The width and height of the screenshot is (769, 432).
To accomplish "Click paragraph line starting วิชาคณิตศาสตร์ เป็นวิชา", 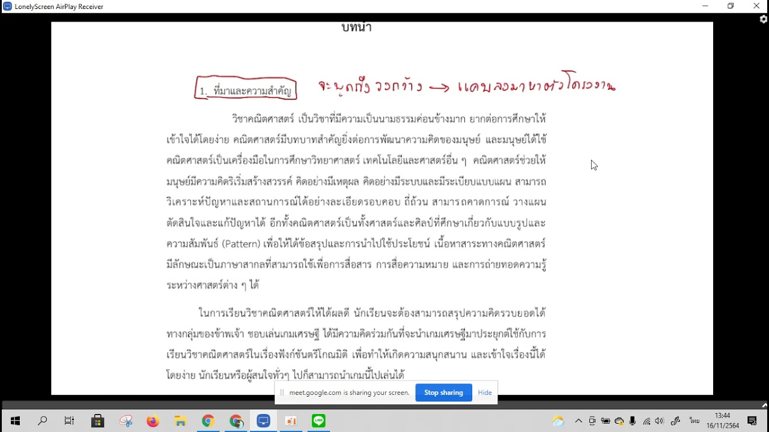I will (x=389, y=119).
